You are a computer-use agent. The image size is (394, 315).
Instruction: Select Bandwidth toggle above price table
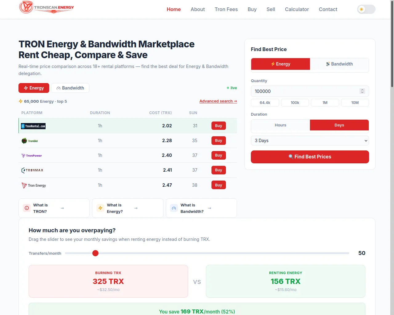tap(70, 88)
